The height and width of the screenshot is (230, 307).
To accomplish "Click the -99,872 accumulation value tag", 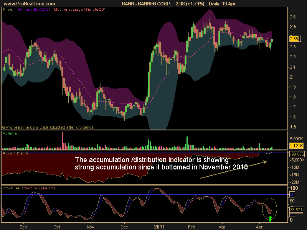I will [297, 154].
